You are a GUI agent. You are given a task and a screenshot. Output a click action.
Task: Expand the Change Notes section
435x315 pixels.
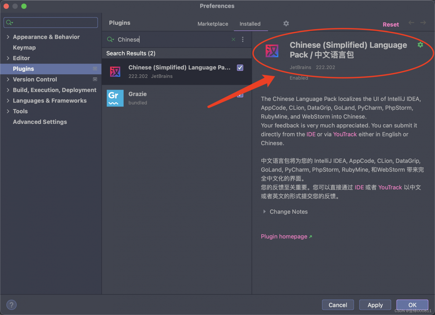[x=264, y=211]
